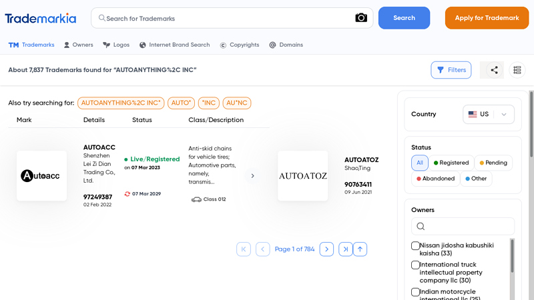Expand the AUTOACC result chevron

point(253,176)
